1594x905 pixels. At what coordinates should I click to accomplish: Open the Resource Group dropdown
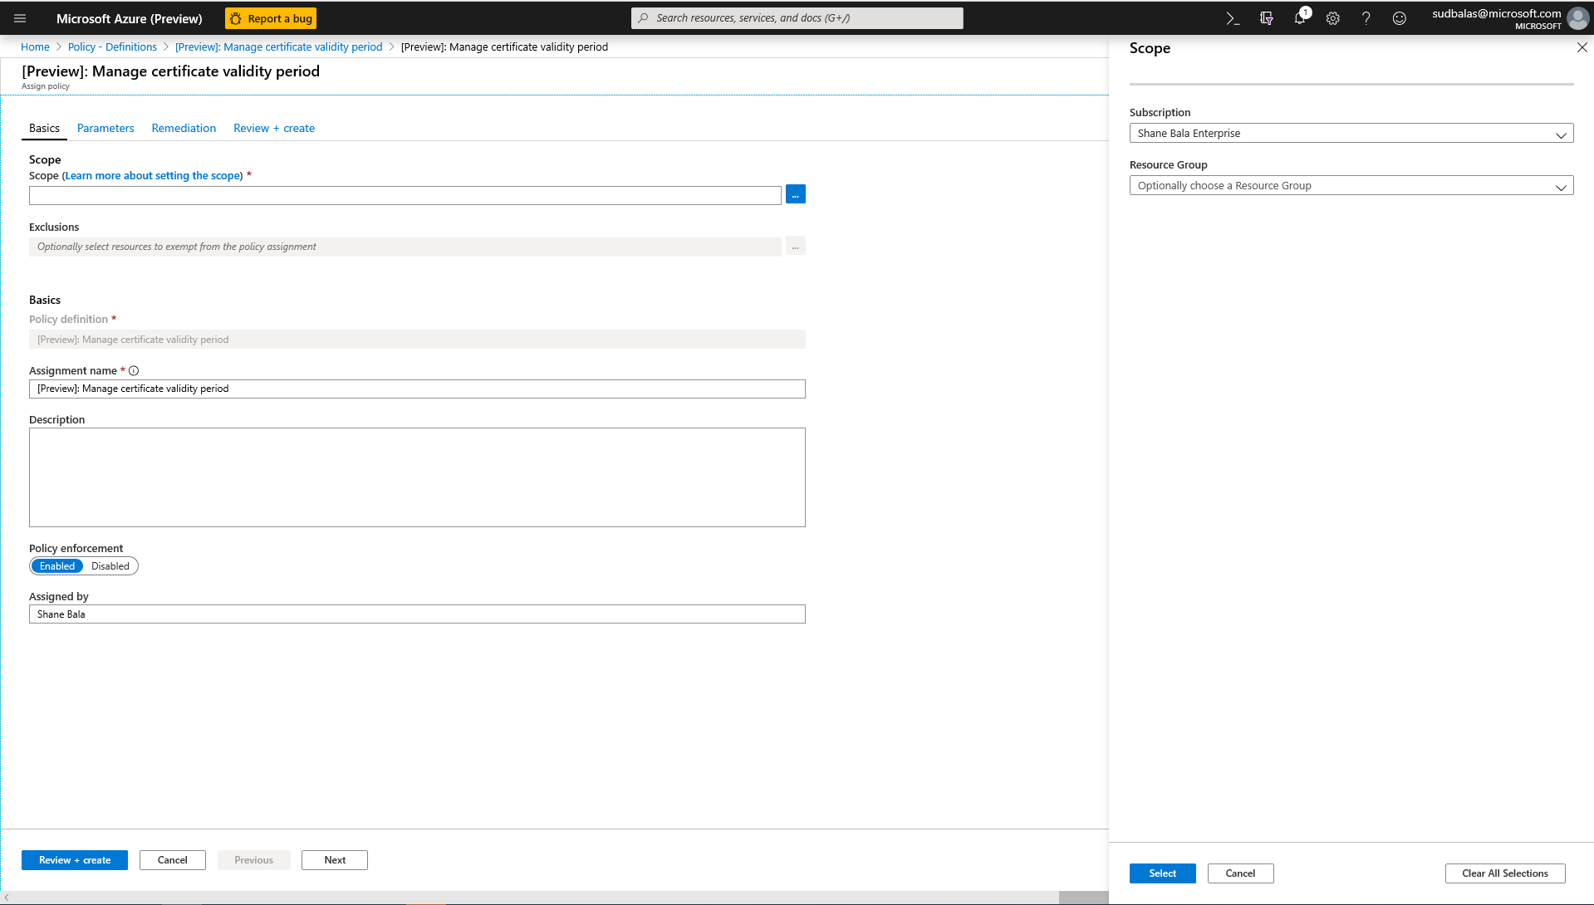tap(1351, 185)
